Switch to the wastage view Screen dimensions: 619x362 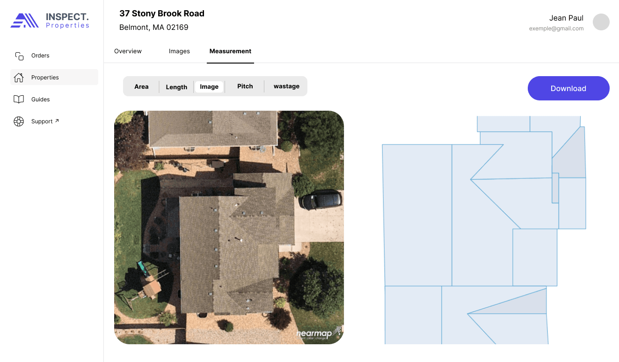coord(286,86)
